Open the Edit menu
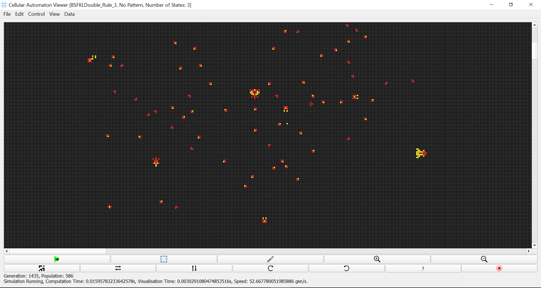The height and width of the screenshot is (288, 541). [19, 14]
